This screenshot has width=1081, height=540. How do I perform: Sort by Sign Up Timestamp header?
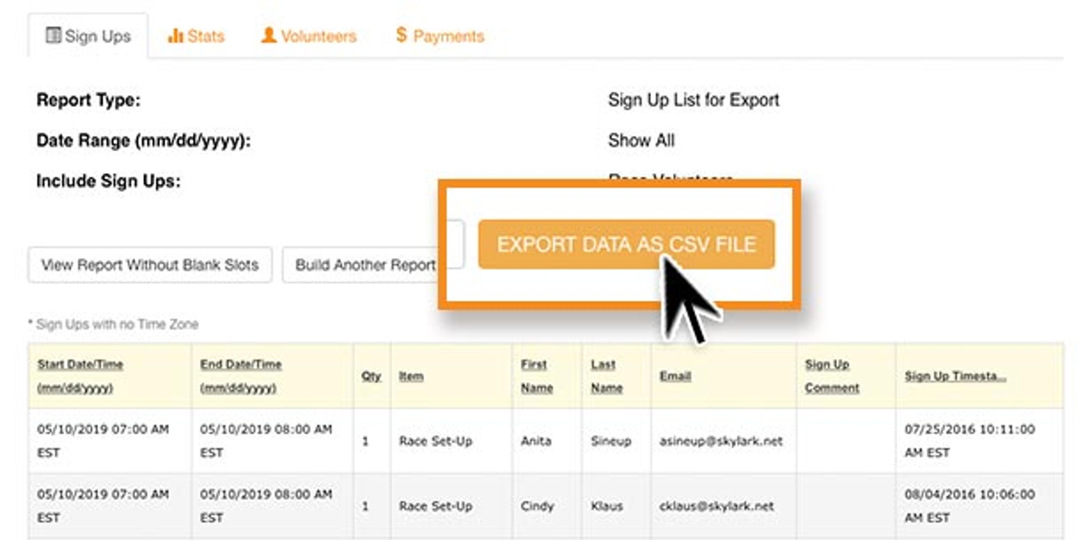(955, 376)
